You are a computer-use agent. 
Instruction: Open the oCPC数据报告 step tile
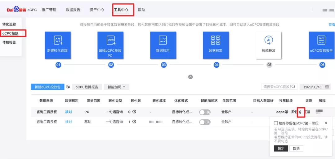[321, 45]
